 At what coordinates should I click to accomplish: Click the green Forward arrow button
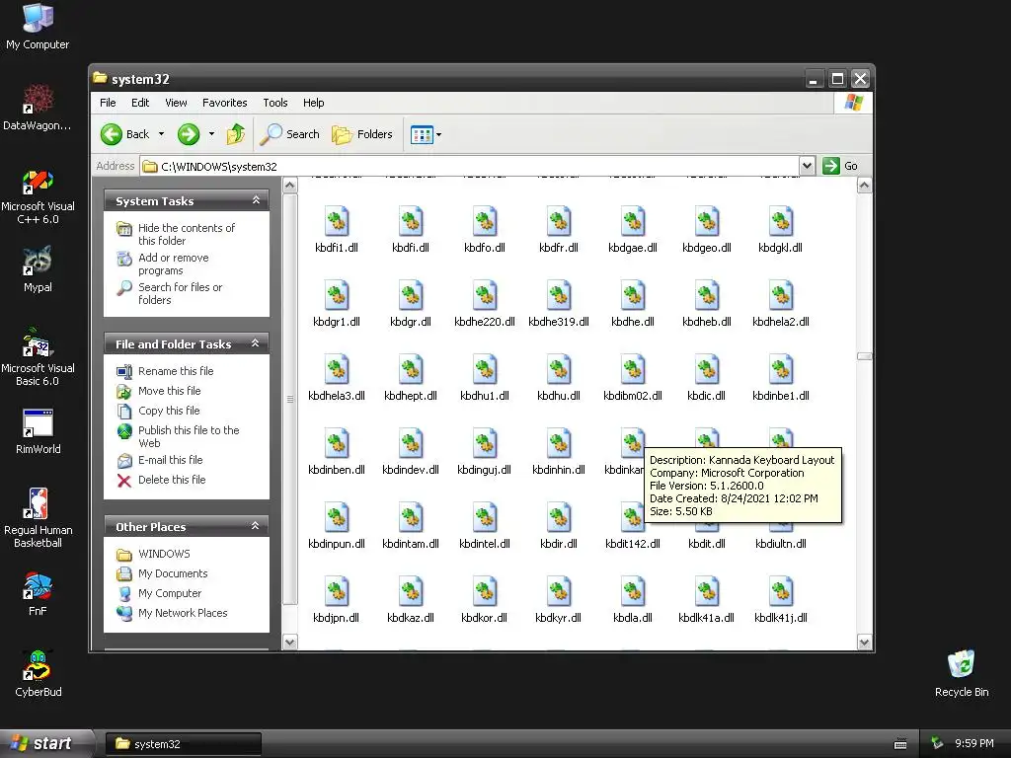[x=189, y=134]
